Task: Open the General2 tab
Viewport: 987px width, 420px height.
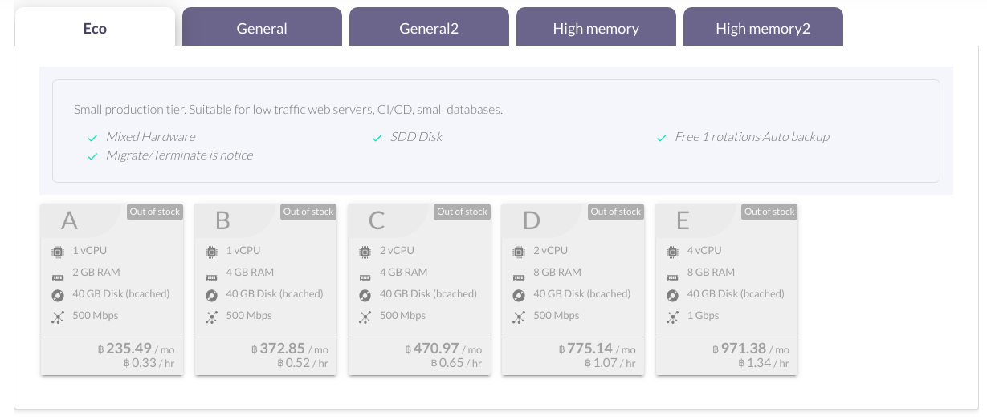Action: pos(429,28)
